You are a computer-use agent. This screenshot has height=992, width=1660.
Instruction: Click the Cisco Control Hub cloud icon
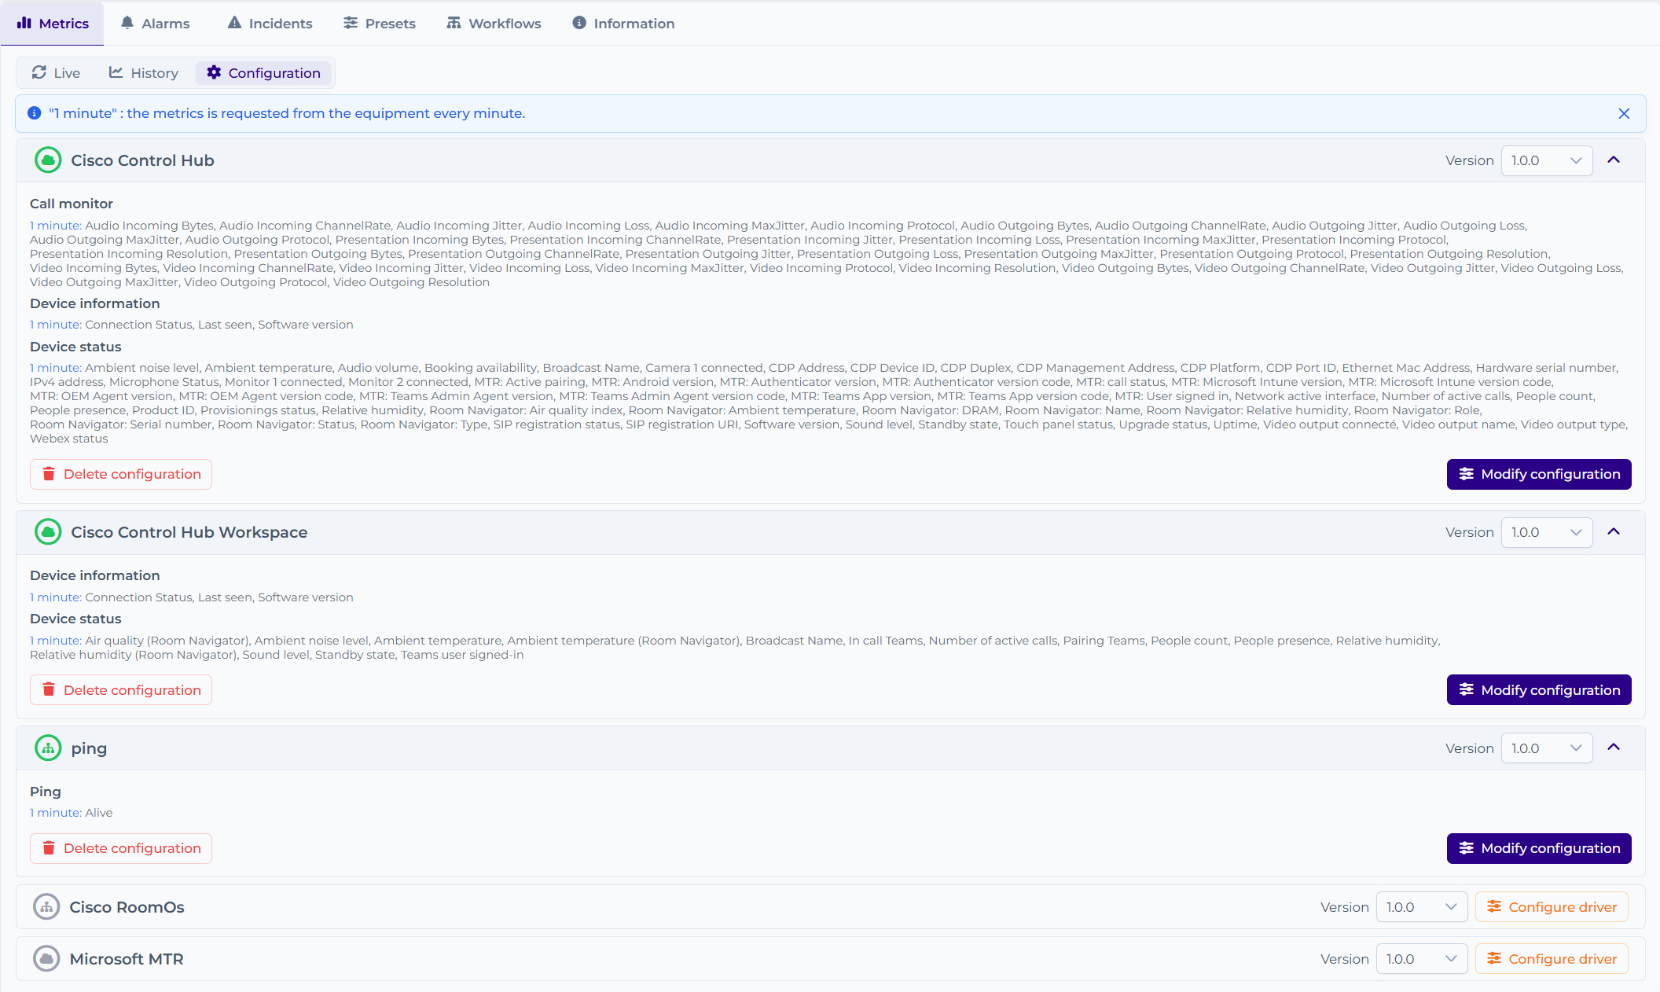[48, 160]
